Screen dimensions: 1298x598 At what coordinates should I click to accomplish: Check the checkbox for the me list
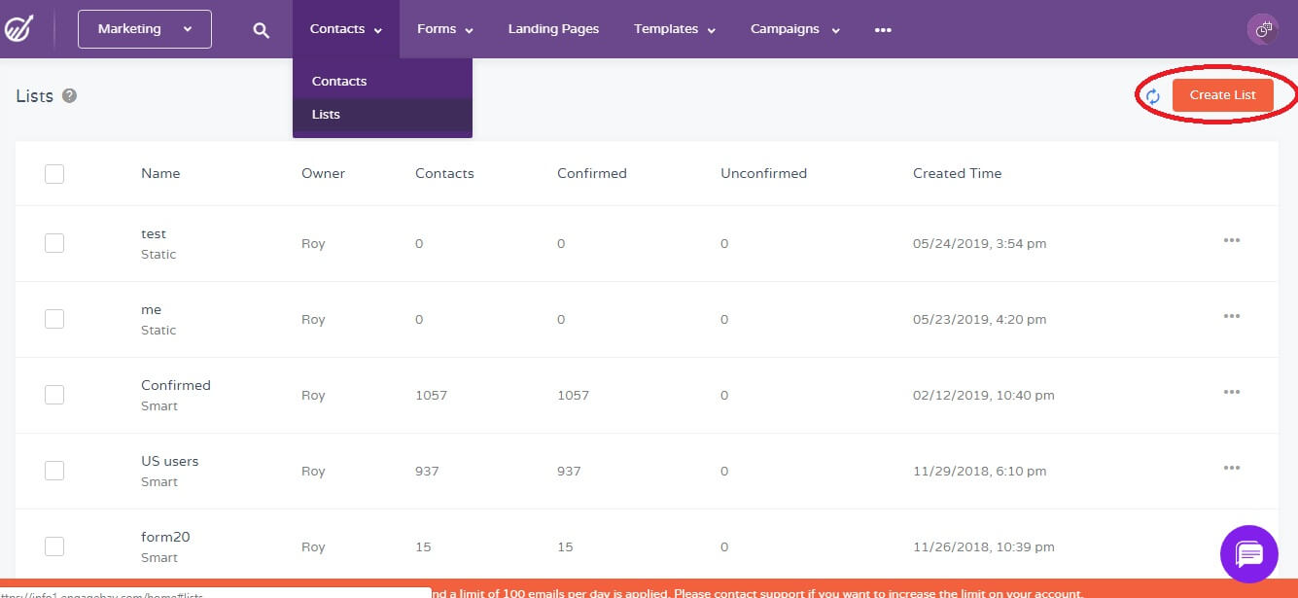(x=54, y=318)
